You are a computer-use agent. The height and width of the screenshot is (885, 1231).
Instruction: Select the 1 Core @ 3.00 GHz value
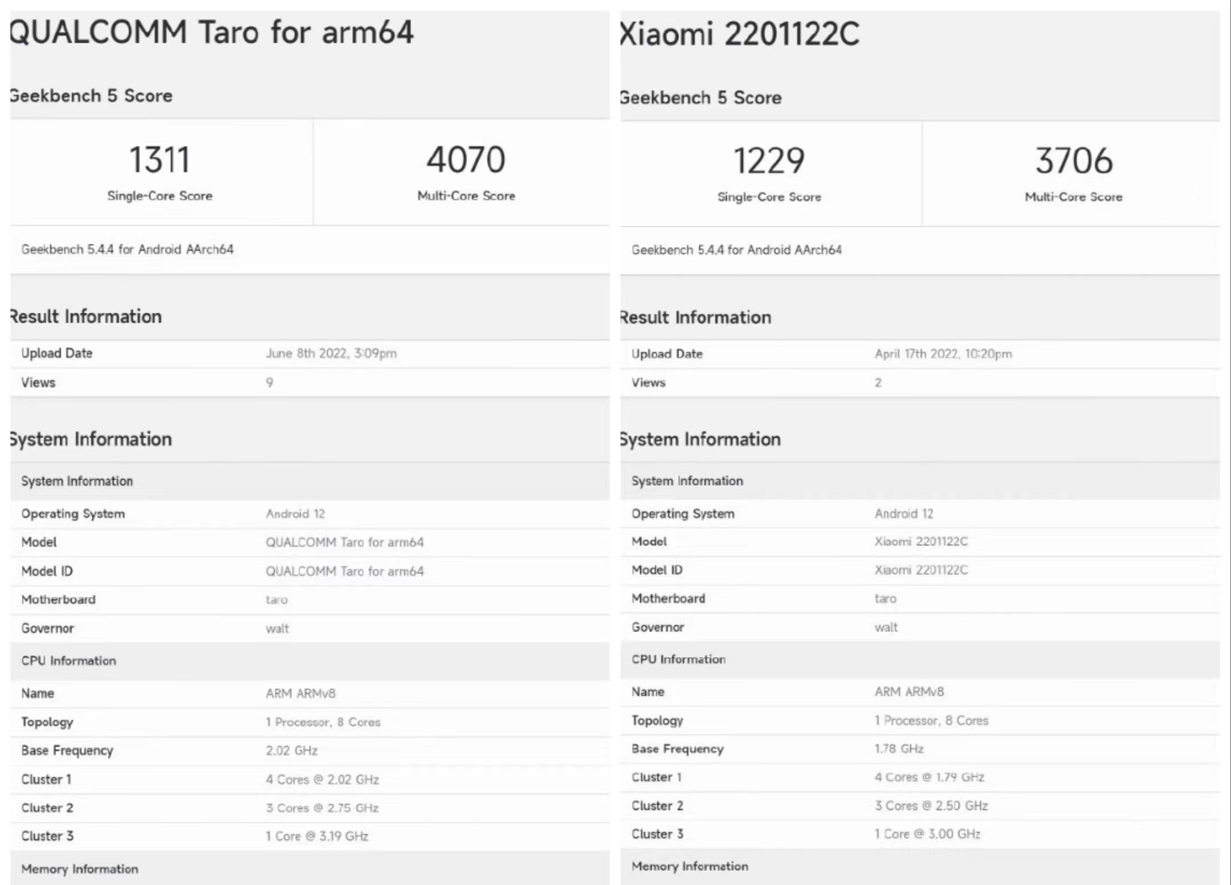[927, 834]
